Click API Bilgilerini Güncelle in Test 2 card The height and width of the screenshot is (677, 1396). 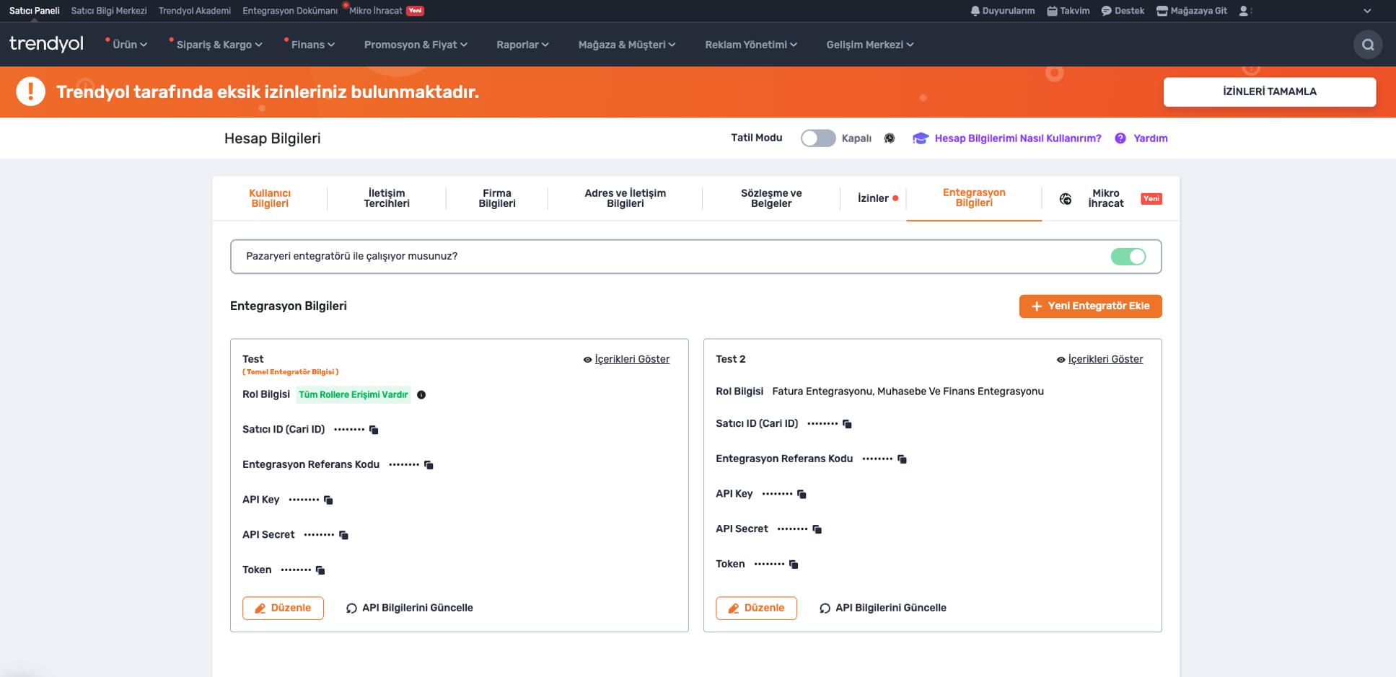coord(883,608)
